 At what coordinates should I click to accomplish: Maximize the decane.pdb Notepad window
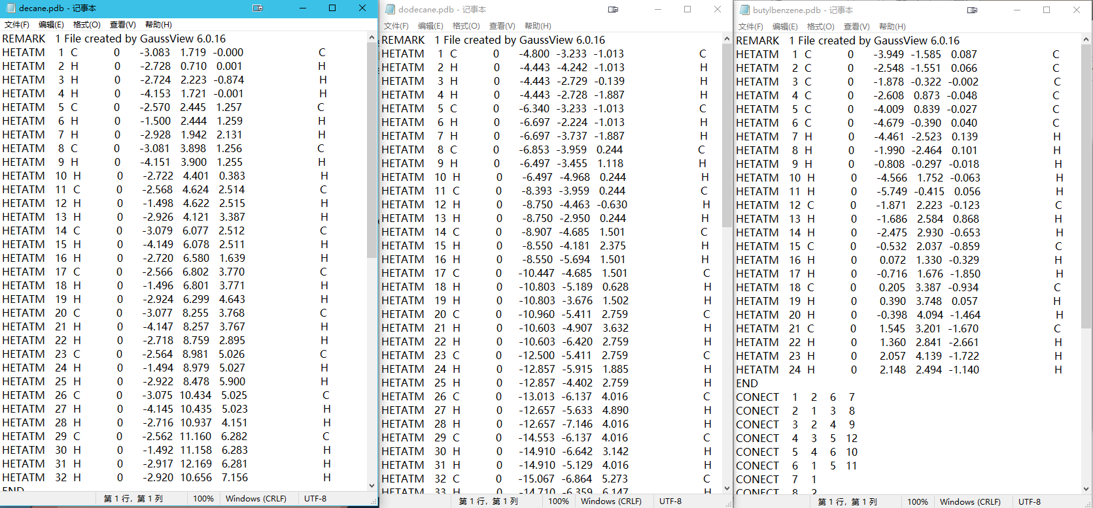pyautogui.click(x=332, y=8)
